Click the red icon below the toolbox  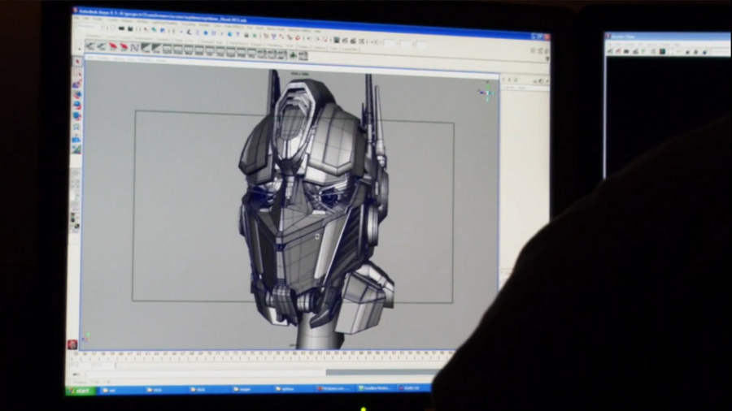[x=72, y=344]
